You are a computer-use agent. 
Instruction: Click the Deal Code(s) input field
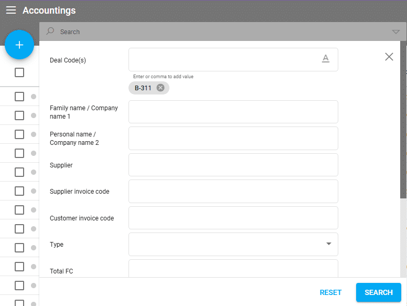223,59
